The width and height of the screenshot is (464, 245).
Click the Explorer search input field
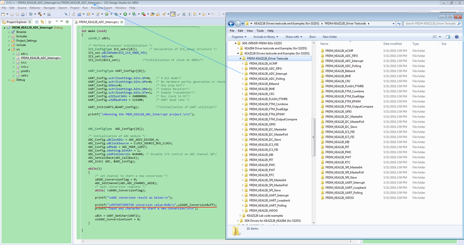tap(430, 23)
